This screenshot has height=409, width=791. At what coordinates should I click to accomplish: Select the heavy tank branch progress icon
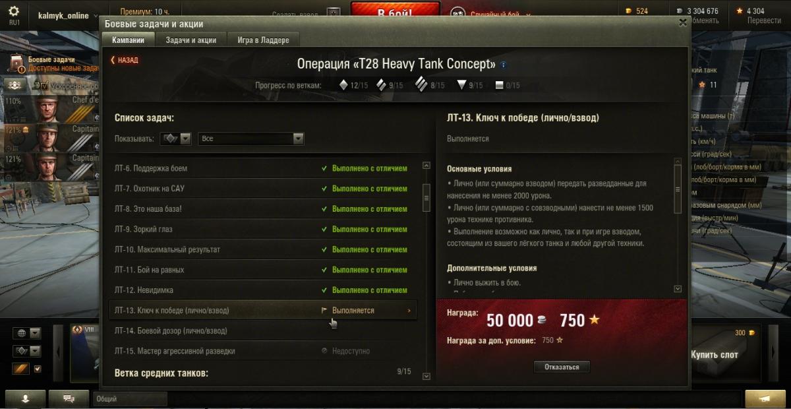click(422, 84)
